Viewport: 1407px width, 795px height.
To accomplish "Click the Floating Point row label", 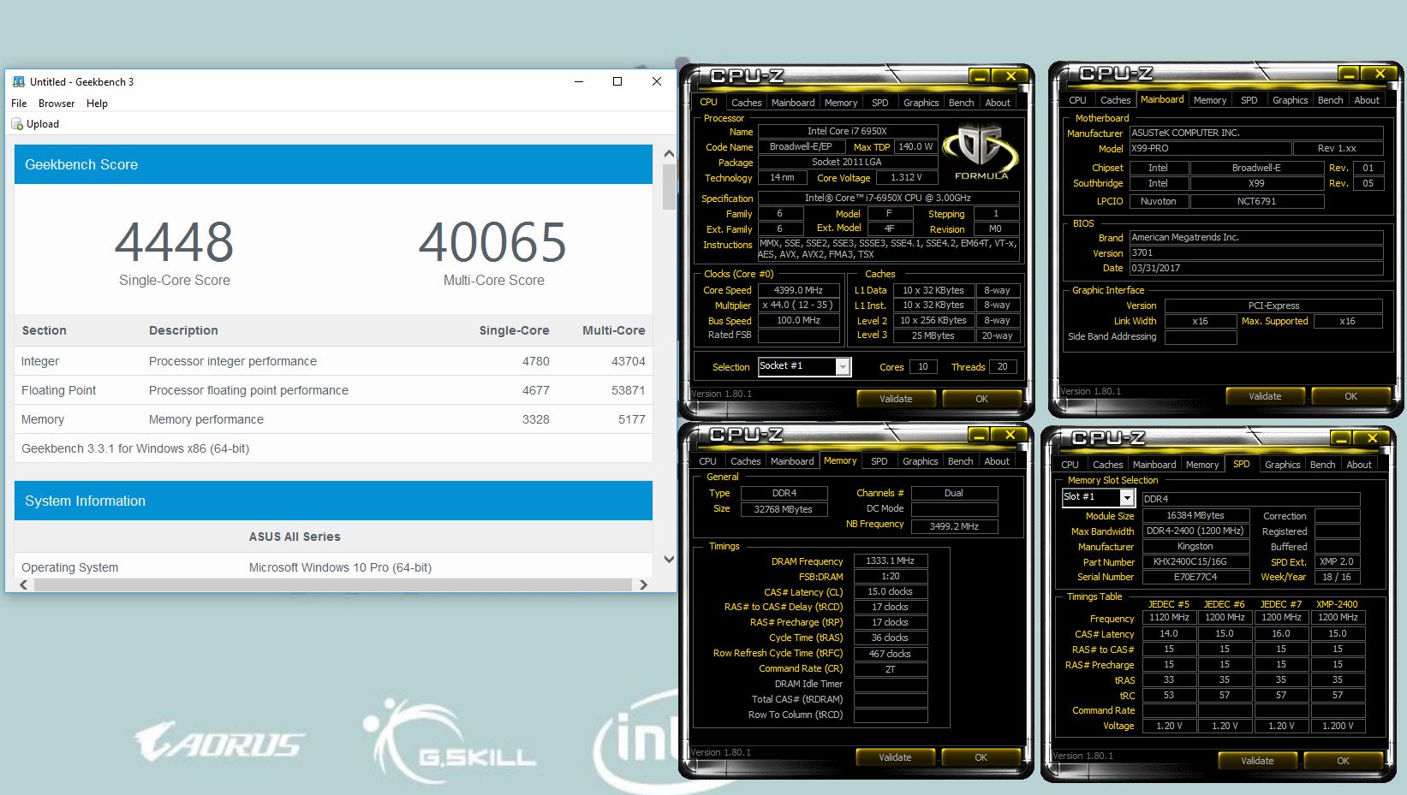I will [x=59, y=390].
